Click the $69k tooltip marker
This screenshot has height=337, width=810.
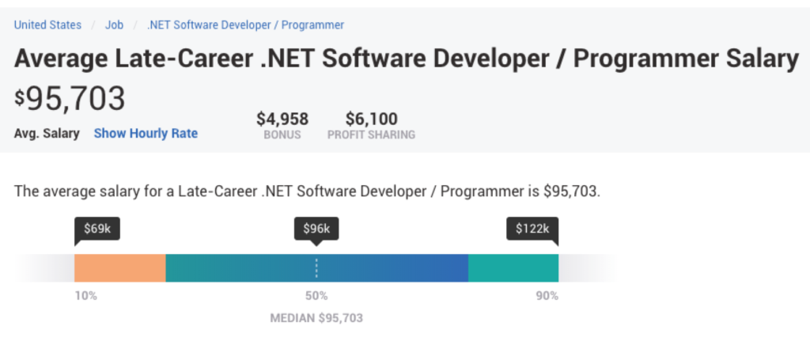(97, 229)
